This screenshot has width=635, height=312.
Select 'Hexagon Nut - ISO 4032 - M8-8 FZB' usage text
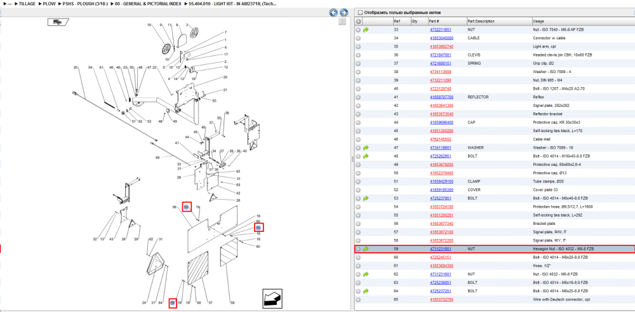coord(564,249)
